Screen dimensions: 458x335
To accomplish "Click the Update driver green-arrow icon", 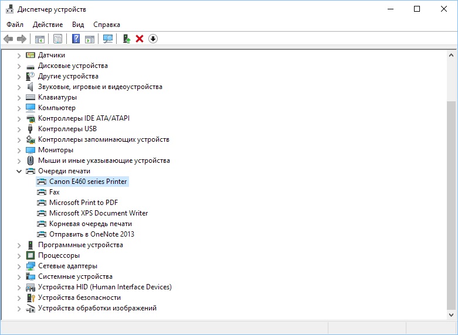I will point(127,39).
